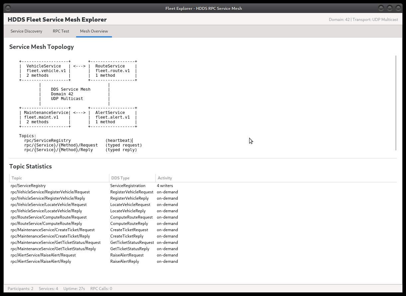Open the RPC Test tab

(x=61, y=31)
